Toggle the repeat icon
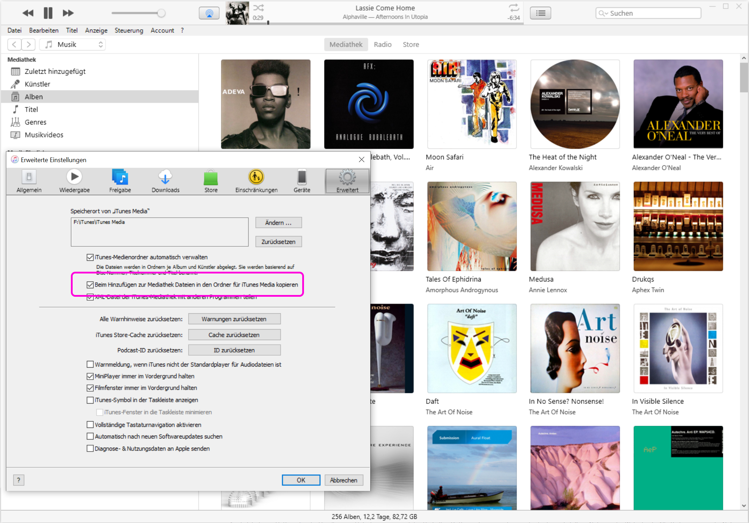749x523 pixels. point(514,8)
